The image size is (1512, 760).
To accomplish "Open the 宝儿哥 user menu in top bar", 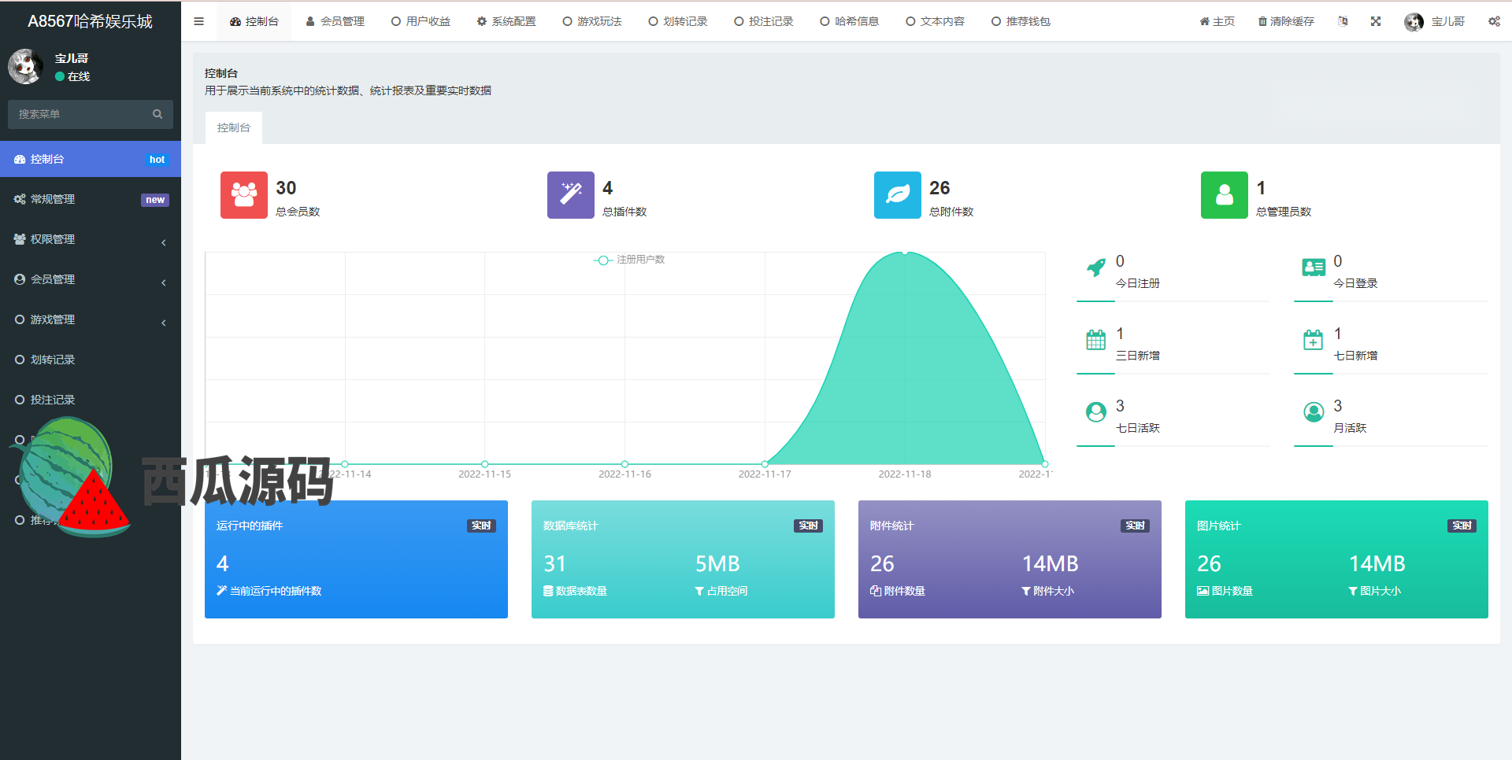I will (x=1435, y=21).
